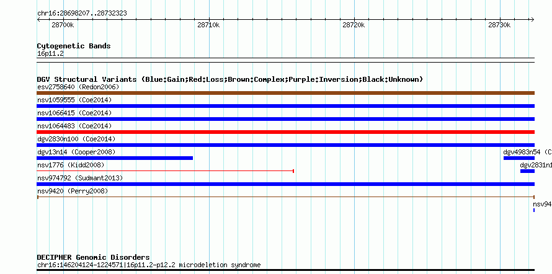The height and width of the screenshot is (274, 552).
Task: Click the short blue dgv13n14 gain bar
Action: click(115, 158)
